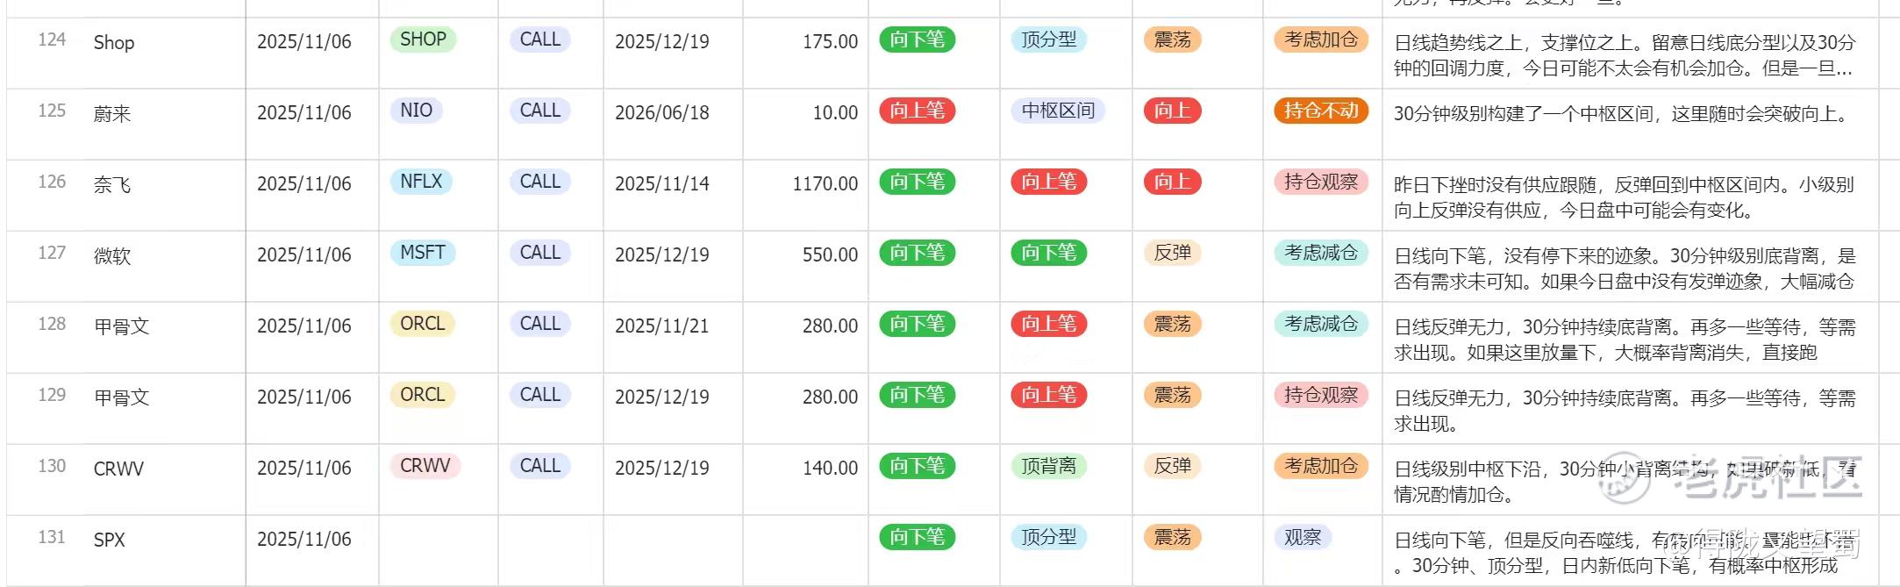This screenshot has height=587, width=1900.
Task: Click row number 128
Action: pyautogui.click(x=52, y=324)
